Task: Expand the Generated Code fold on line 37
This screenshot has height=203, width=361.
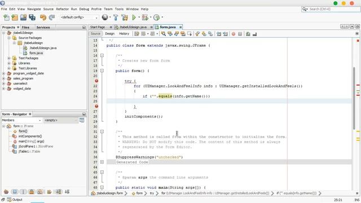Action: (x=102, y=162)
